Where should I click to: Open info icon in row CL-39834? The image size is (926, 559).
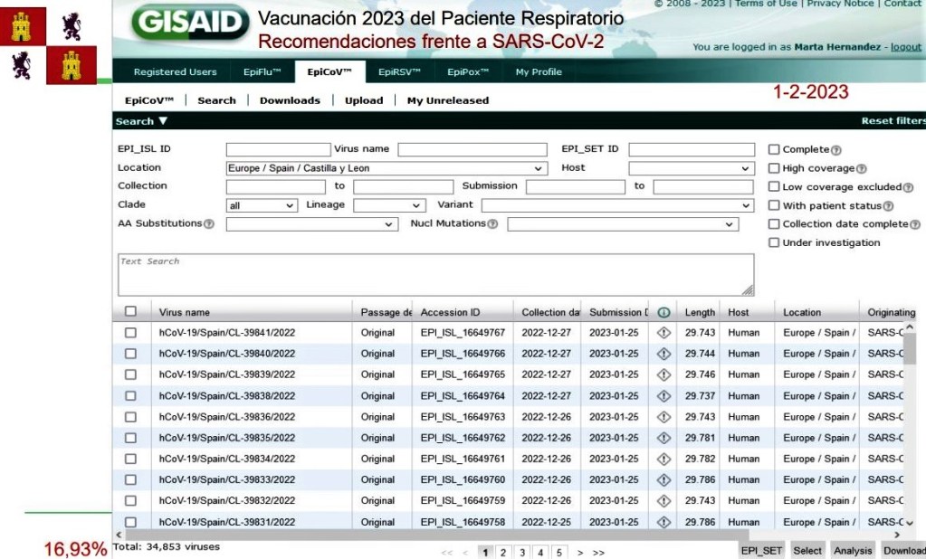pos(663,459)
